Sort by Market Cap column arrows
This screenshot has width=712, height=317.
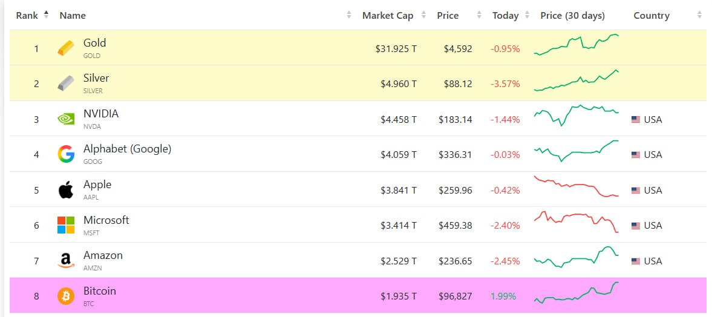pos(423,15)
